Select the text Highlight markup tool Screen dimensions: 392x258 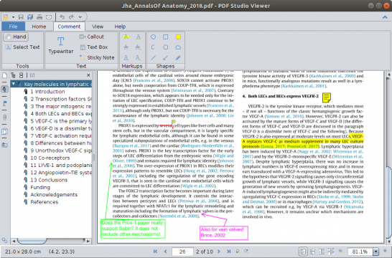point(126,37)
